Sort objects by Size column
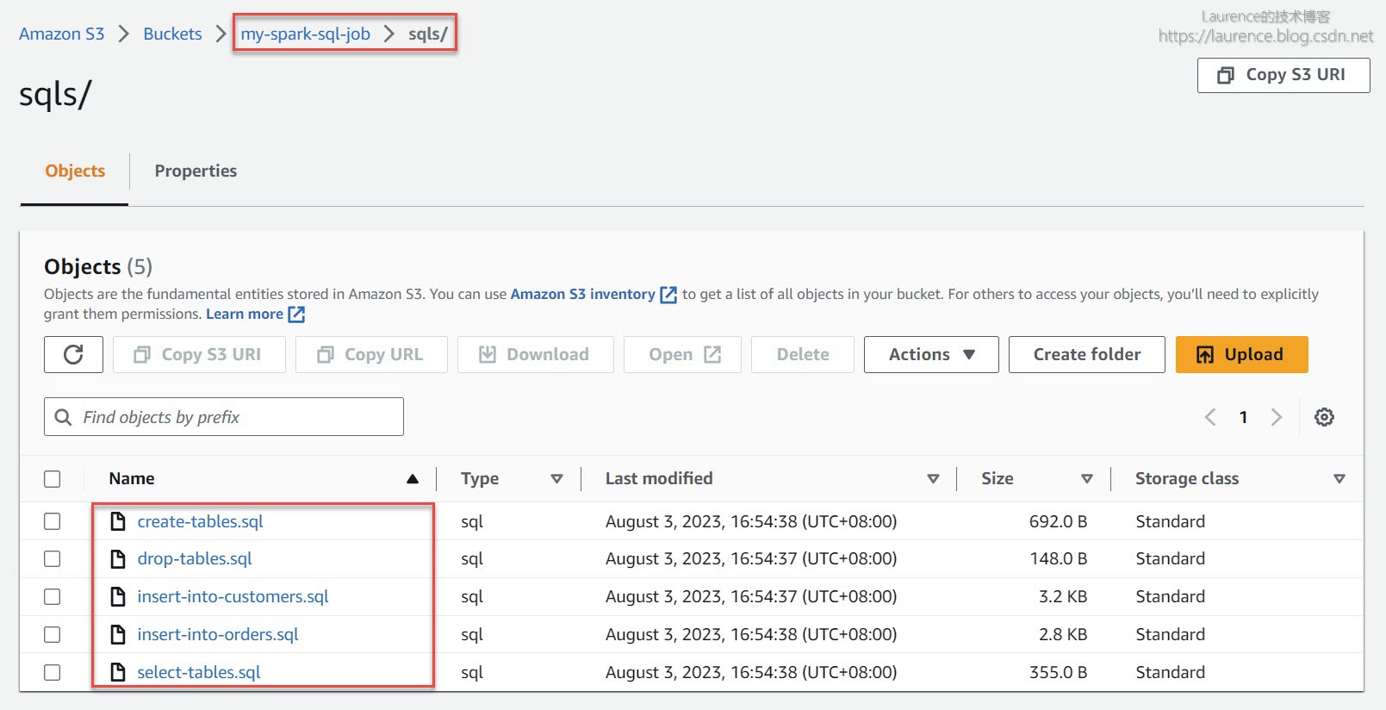 pos(1087,479)
